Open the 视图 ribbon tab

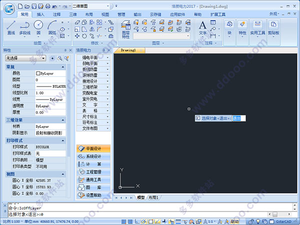coord(105,14)
